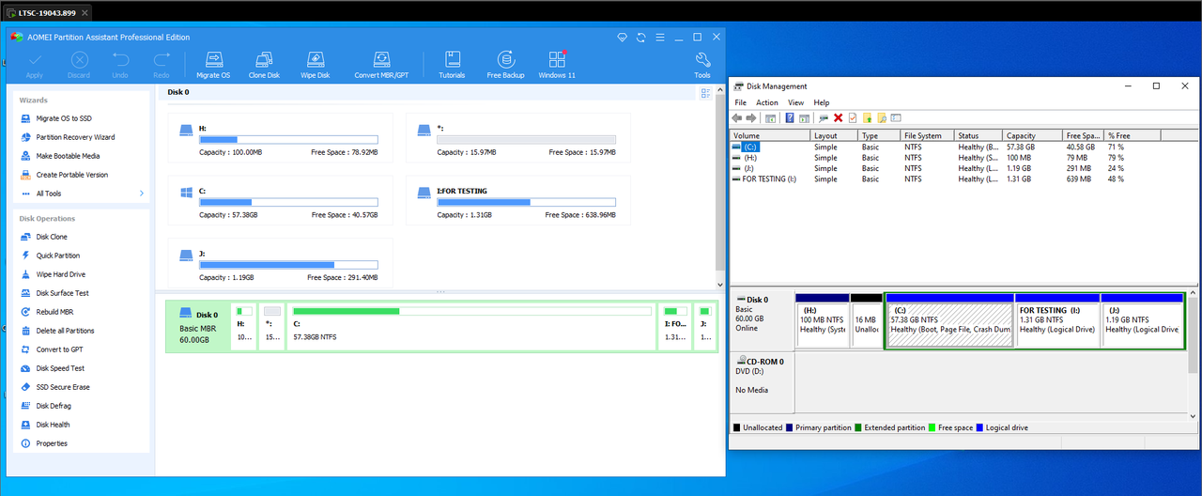1202x496 pixels.
Task: Click Migrate OS in the AOMEI toolbar
Action: tap(213, 65)
